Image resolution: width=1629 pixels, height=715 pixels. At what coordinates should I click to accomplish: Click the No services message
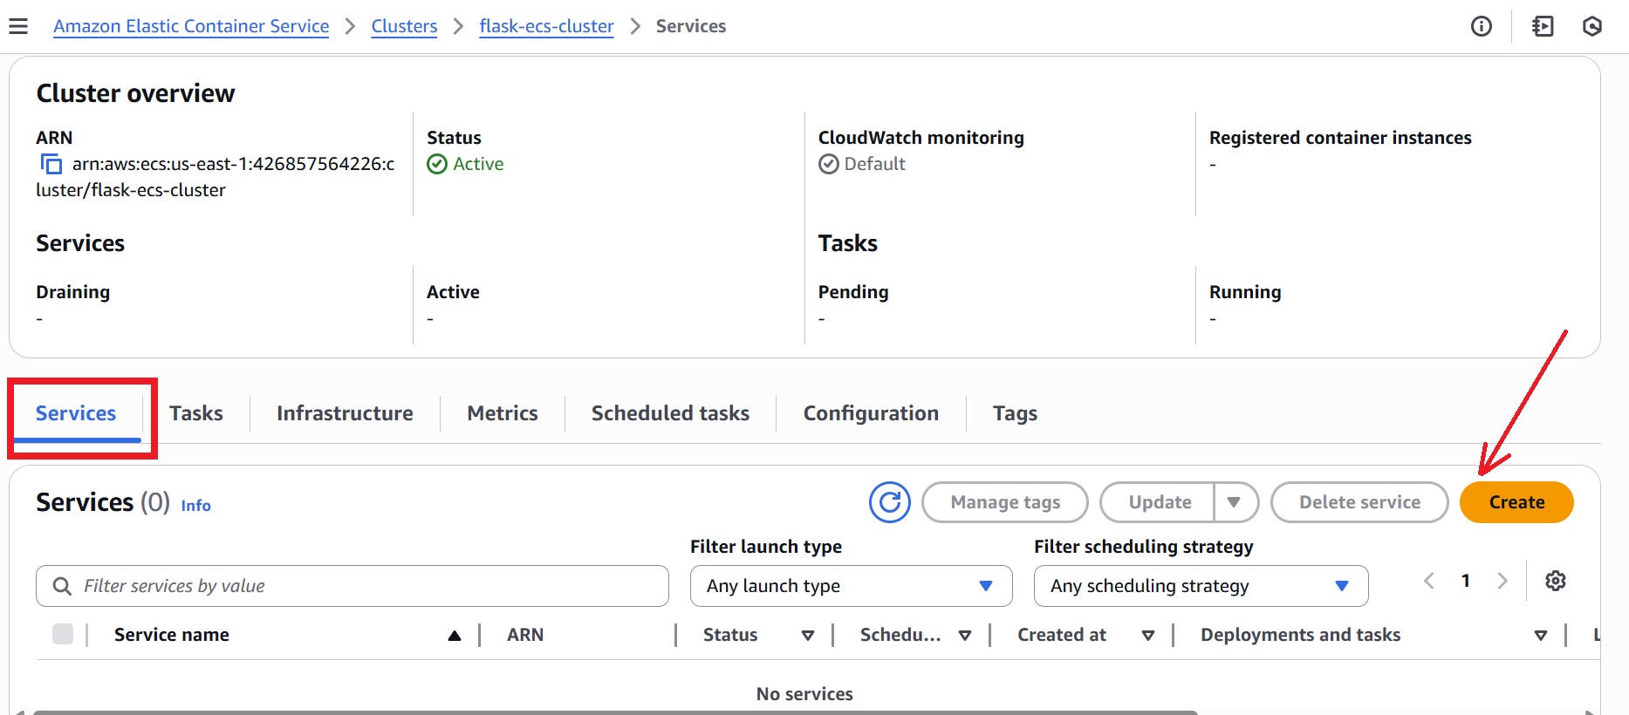coord(804,694)
